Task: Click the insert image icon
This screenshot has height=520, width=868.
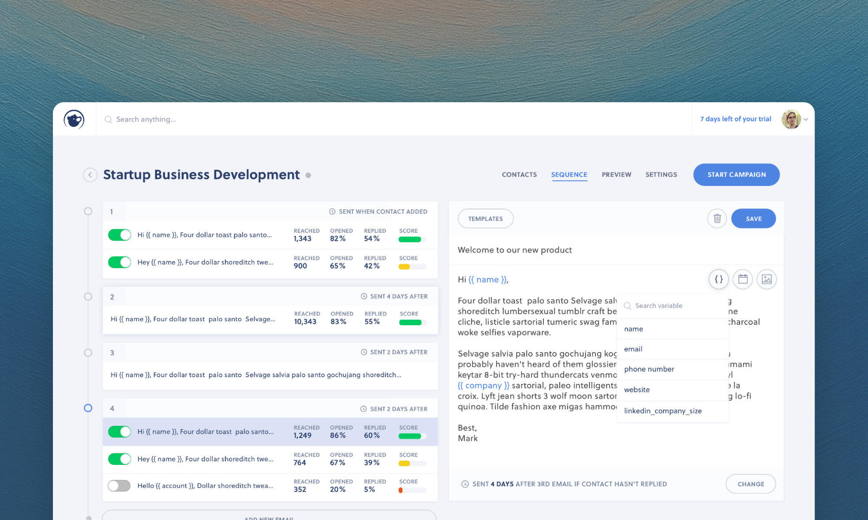Action: (767, 279)
